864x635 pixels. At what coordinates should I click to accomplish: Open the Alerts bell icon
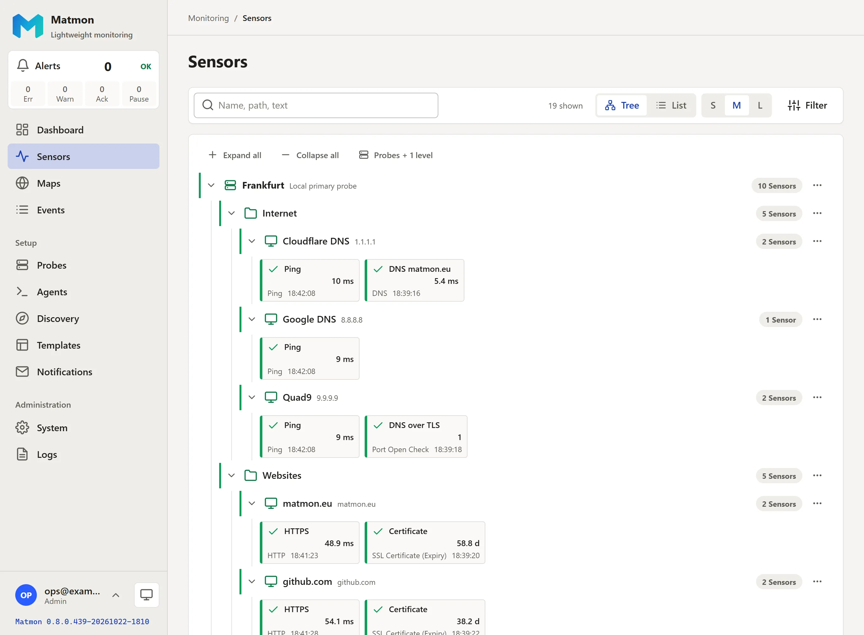[x=23, y=66]
